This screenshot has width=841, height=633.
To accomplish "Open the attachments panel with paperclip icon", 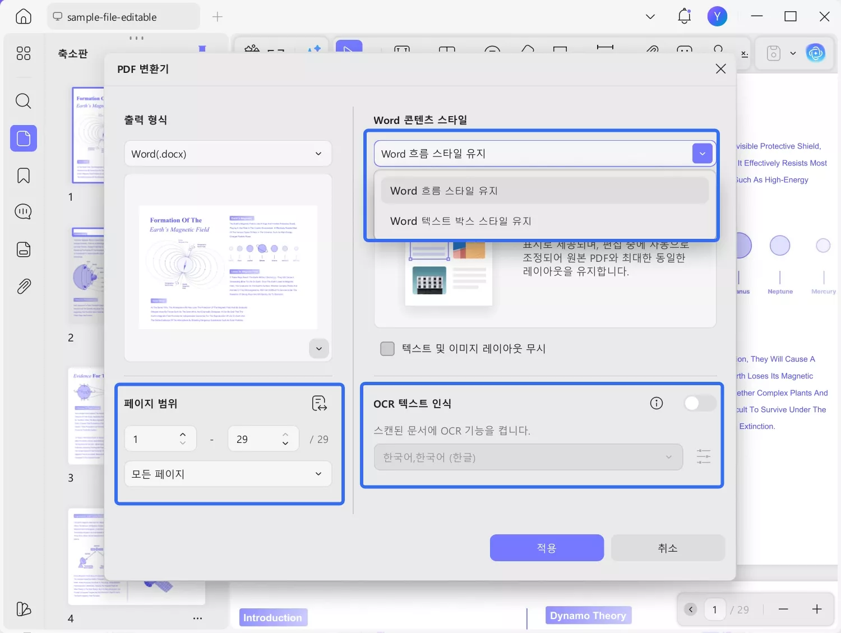I will [x=23, y=286].
